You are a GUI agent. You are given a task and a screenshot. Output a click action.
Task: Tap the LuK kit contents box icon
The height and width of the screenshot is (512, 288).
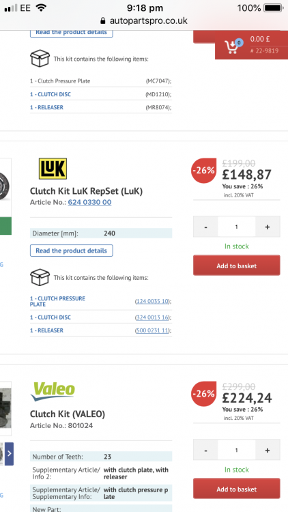(40, 277)
